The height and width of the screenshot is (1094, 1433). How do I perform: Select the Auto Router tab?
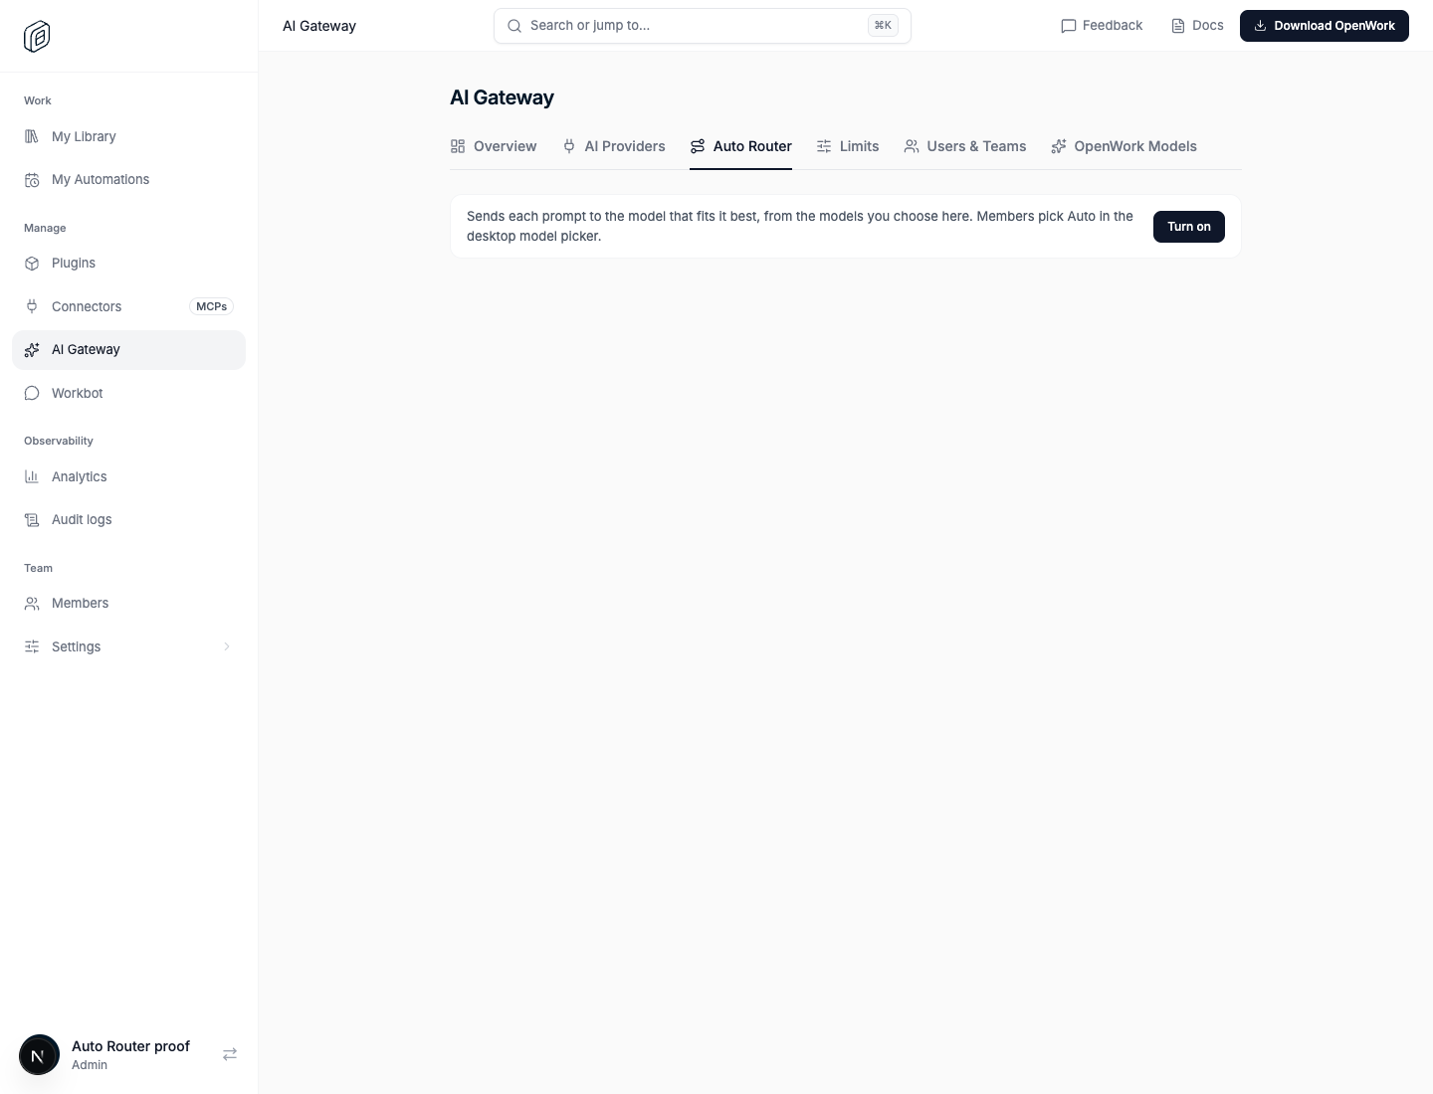(740, 146)
